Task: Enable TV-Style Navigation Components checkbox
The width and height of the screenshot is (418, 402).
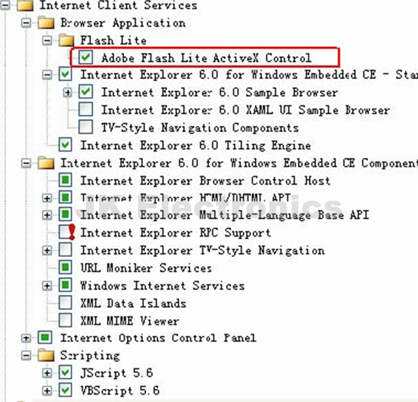Action: [86, 127]
